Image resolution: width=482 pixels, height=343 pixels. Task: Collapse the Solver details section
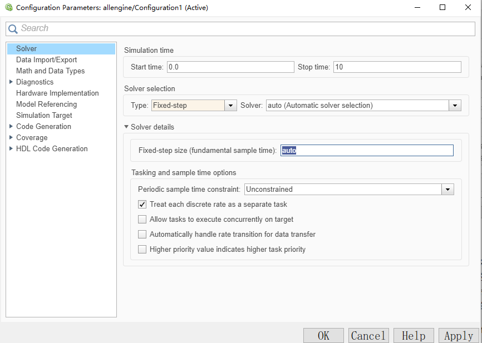(126, 127)
